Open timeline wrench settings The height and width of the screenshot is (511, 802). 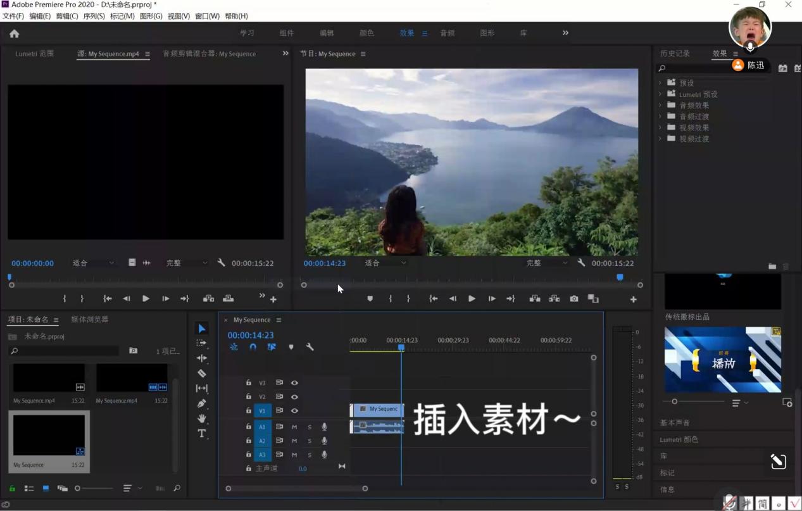click(310, 347)
